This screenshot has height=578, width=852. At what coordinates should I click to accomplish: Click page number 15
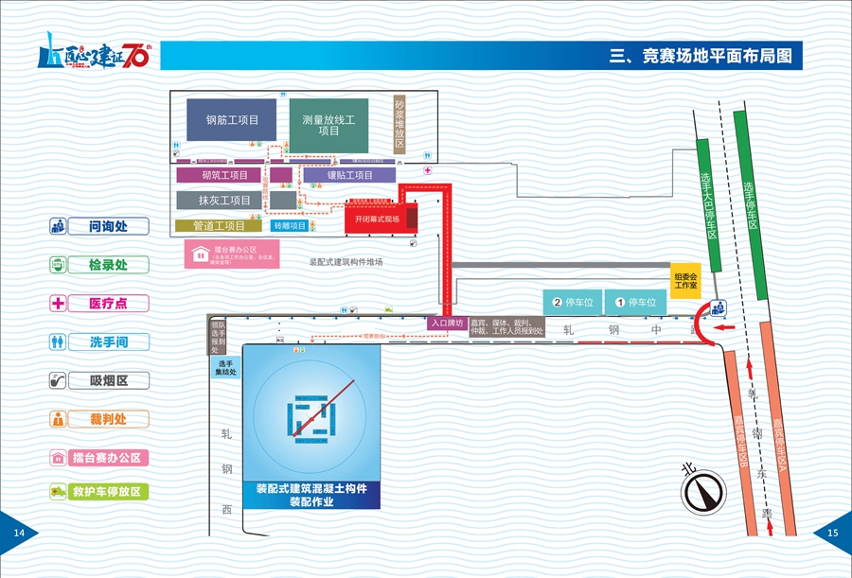click(832, 533)
